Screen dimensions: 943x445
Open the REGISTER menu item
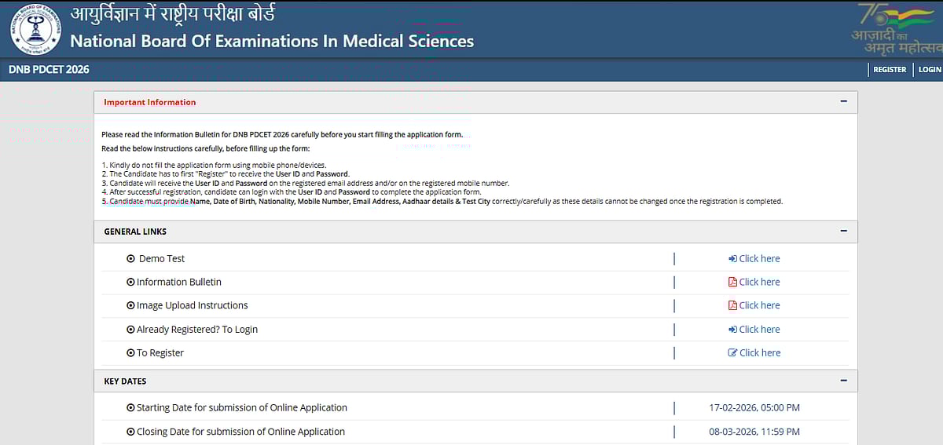tap(890, 70)
